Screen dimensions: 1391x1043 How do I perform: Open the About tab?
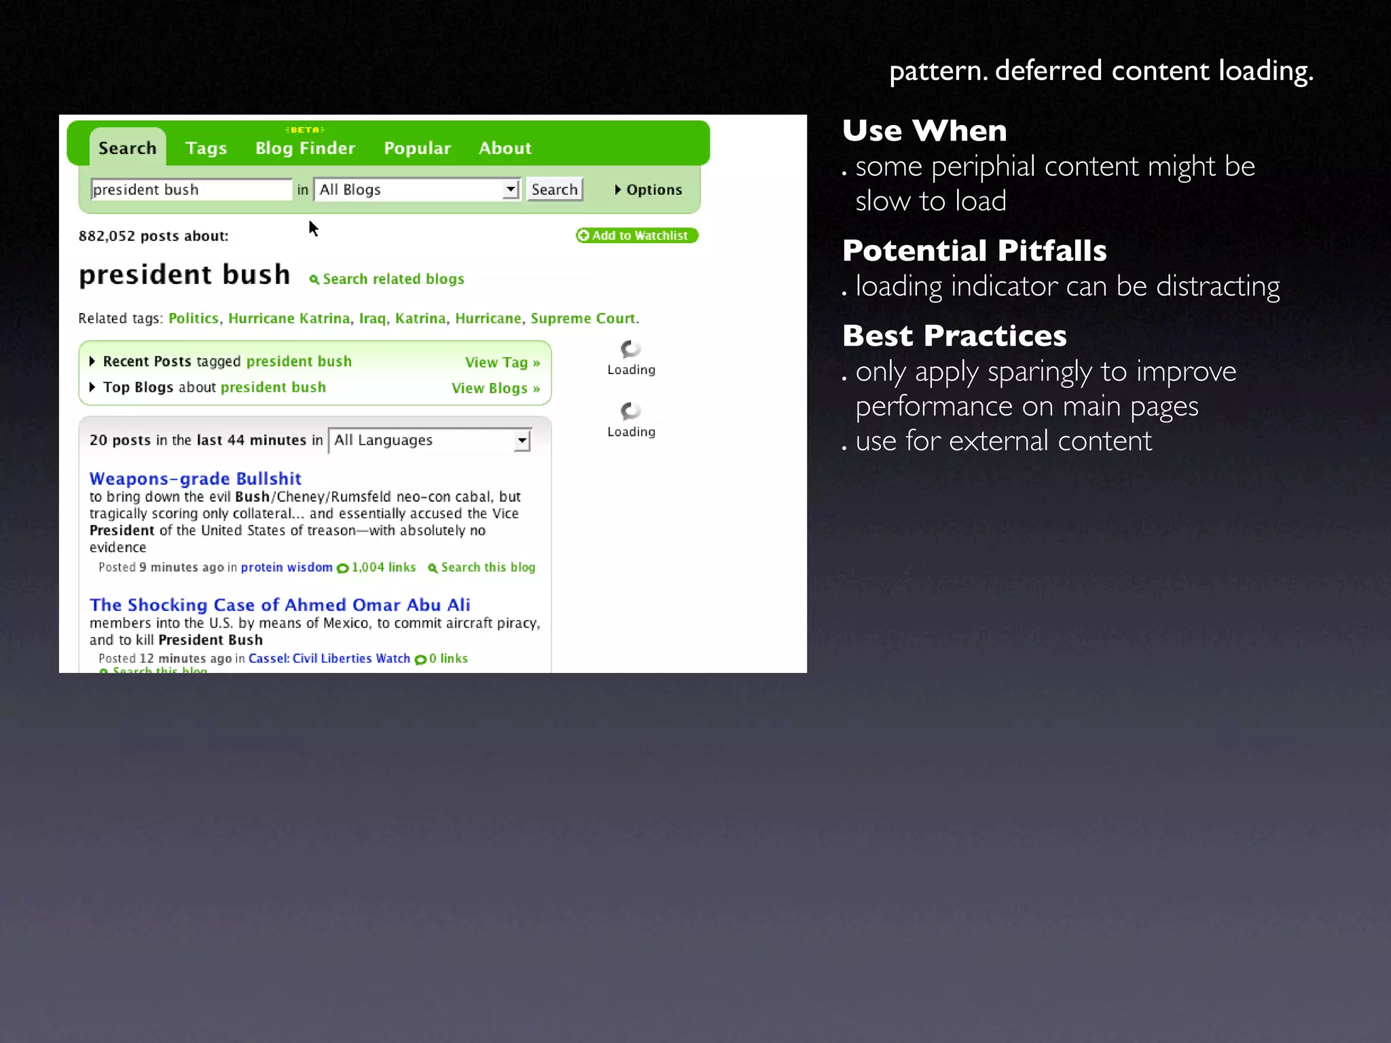click(x=505, y=147)
